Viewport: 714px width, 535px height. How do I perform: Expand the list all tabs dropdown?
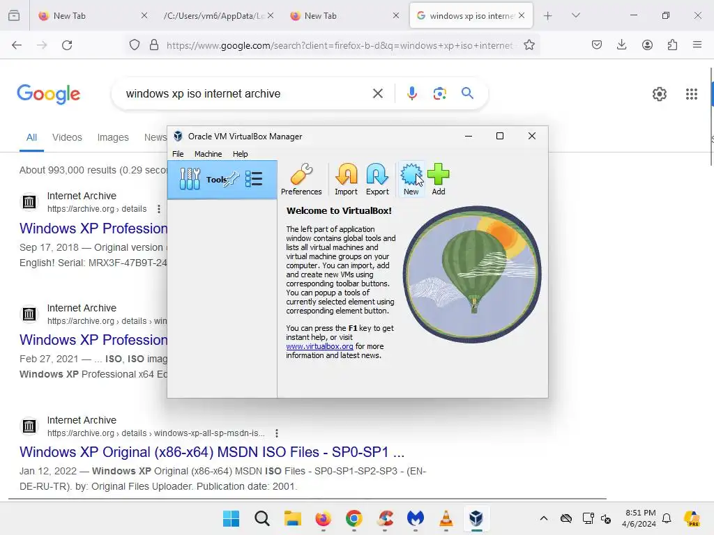point(575,15)
